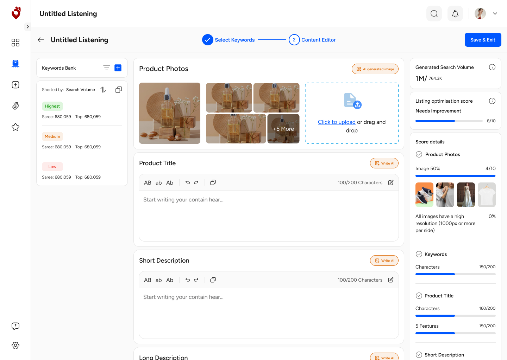Click the user profile avatar

(480, 14)
